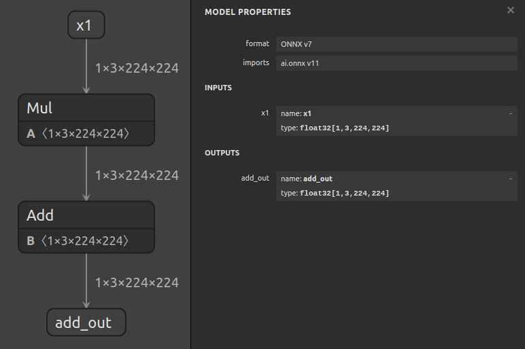Click the INPUTS section heading

pos(218,88)
